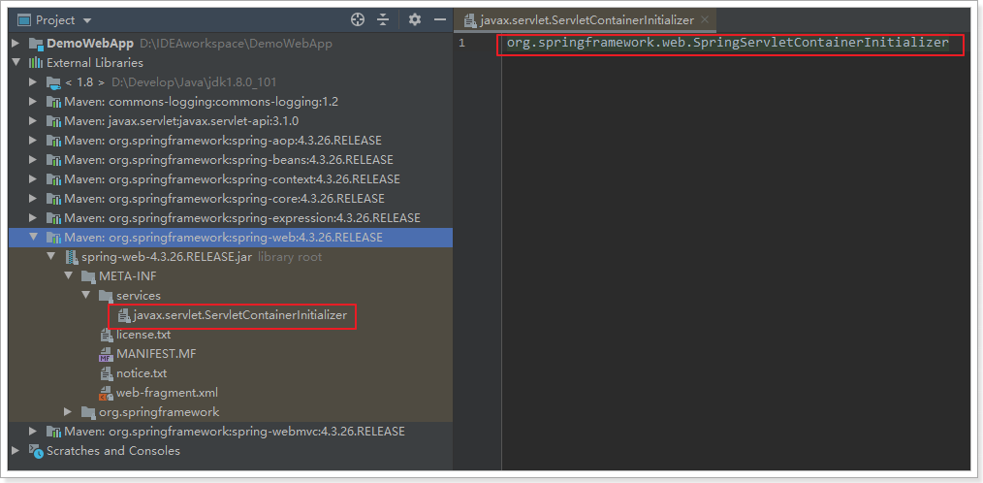Expand Maven spring-core:4.3.26.RELEASE node

[33, 199]
